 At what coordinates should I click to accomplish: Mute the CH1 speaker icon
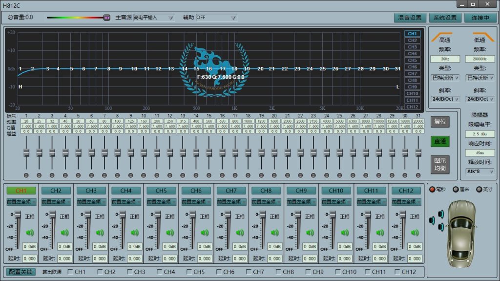30,233
